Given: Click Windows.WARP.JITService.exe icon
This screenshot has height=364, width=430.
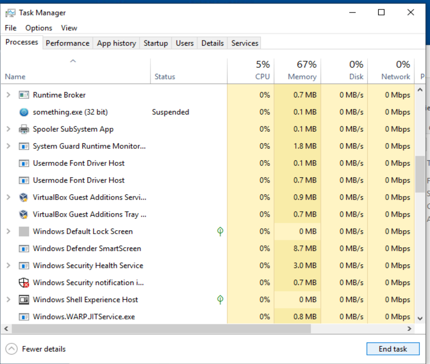Looking at the screenshot, I should pyautogui.click(x=24, y=317).
